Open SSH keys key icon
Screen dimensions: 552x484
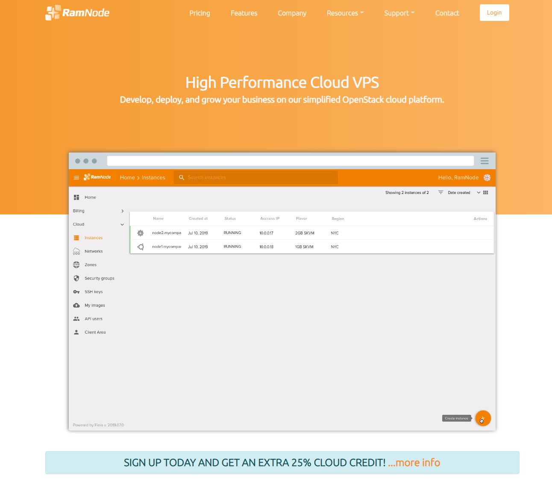coord(76,292)
